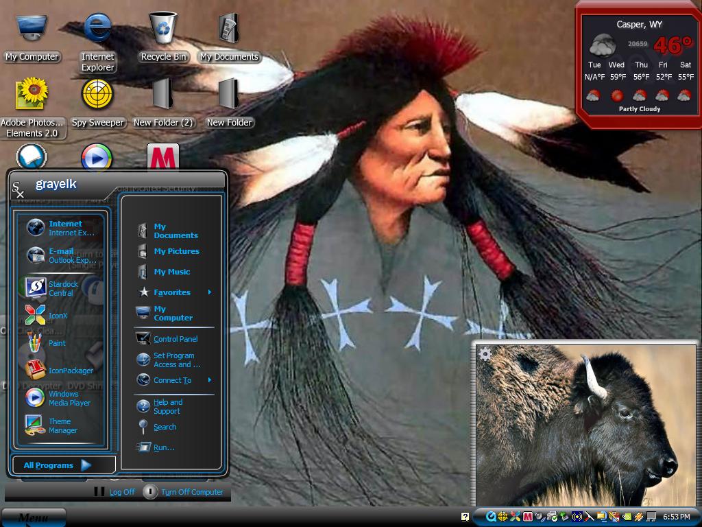Expand the Favorites submenu arrow
702x527 pixels.
pyautogui.click(x=210, y=292)
